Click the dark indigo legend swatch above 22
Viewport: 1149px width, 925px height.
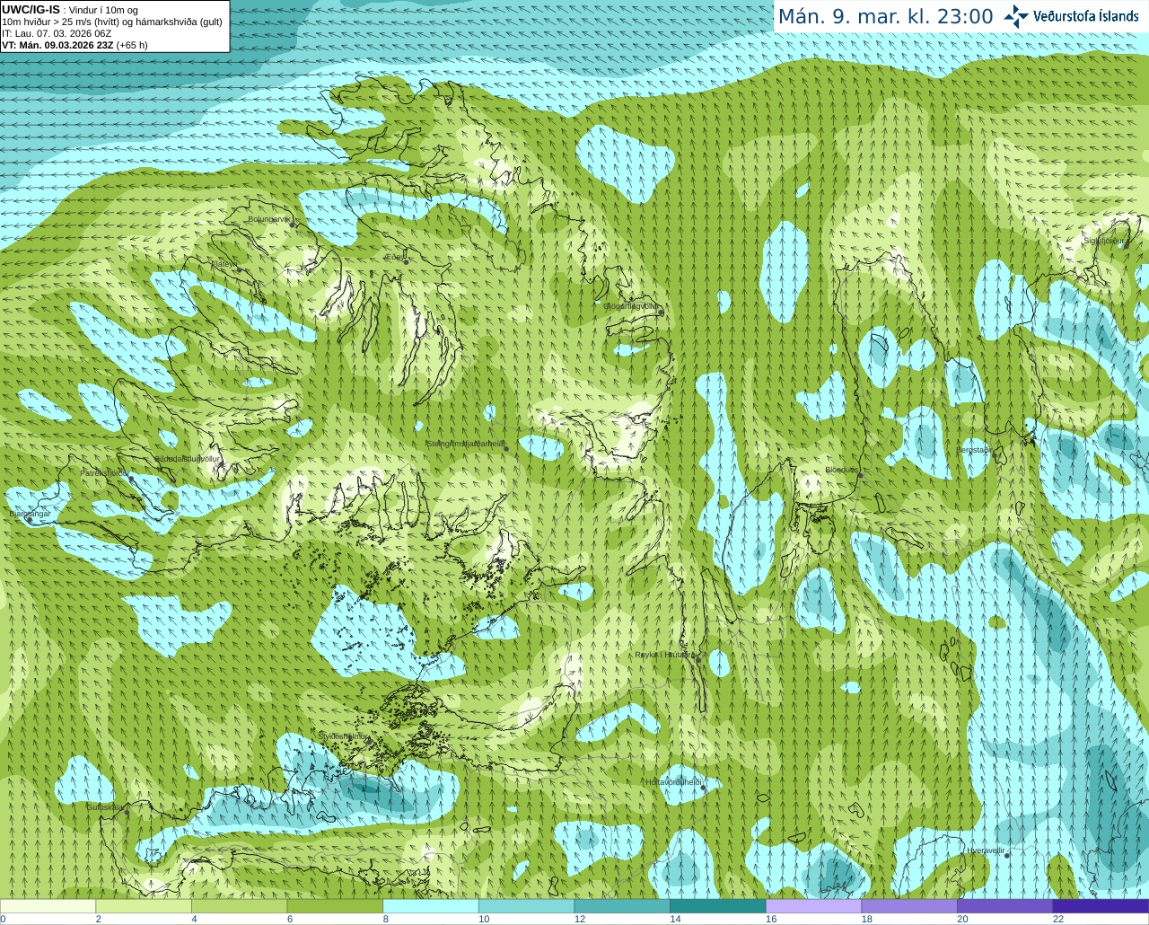coord(1101,906)
